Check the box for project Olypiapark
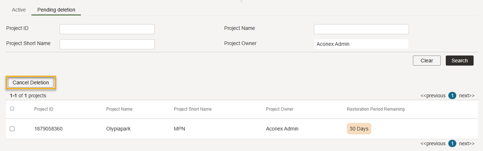This screenshot has height=151, width=483. coord(12,129)
